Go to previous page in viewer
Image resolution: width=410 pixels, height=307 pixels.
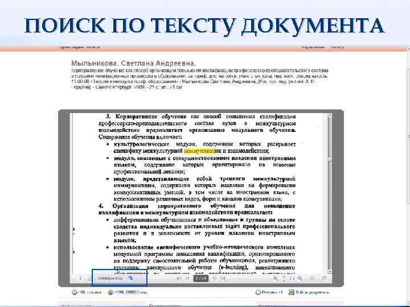coord(187,279)
